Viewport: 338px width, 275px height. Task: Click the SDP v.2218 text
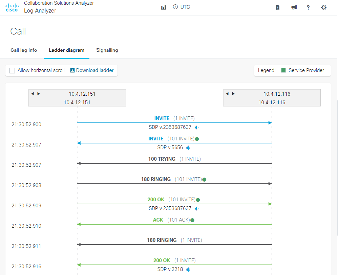pos(170,269)
